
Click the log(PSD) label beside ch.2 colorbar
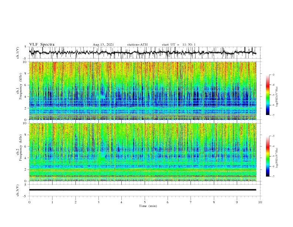[277, 158]
